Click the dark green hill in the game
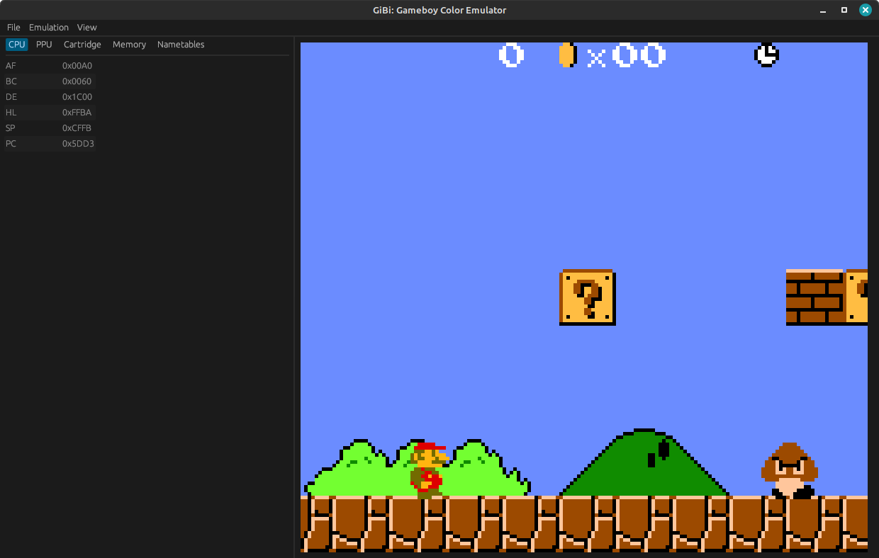 point(644,462)
